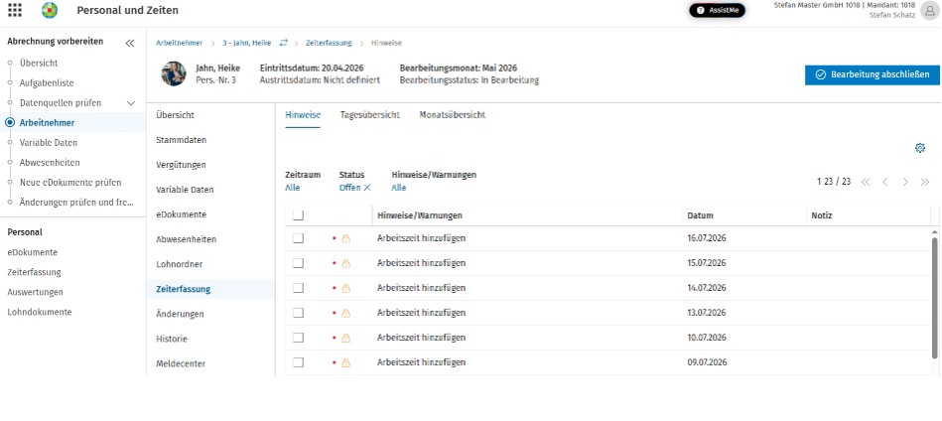Screen dimensions: 942x421
Task: Open Neue eDokumente prüfen step
Action: (x=70, y=183)
